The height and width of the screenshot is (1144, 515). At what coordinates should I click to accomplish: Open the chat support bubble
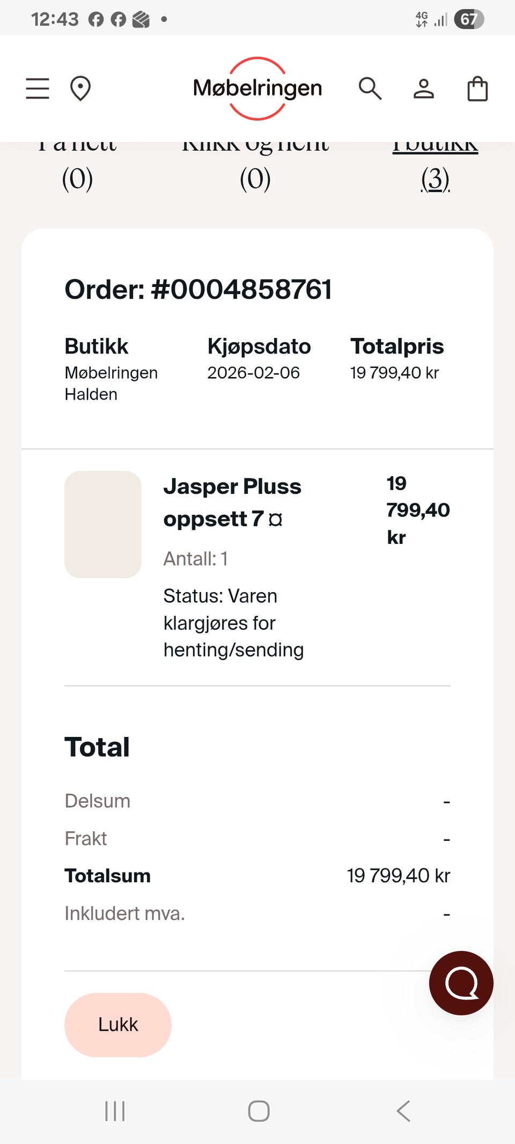pos(461,983)
